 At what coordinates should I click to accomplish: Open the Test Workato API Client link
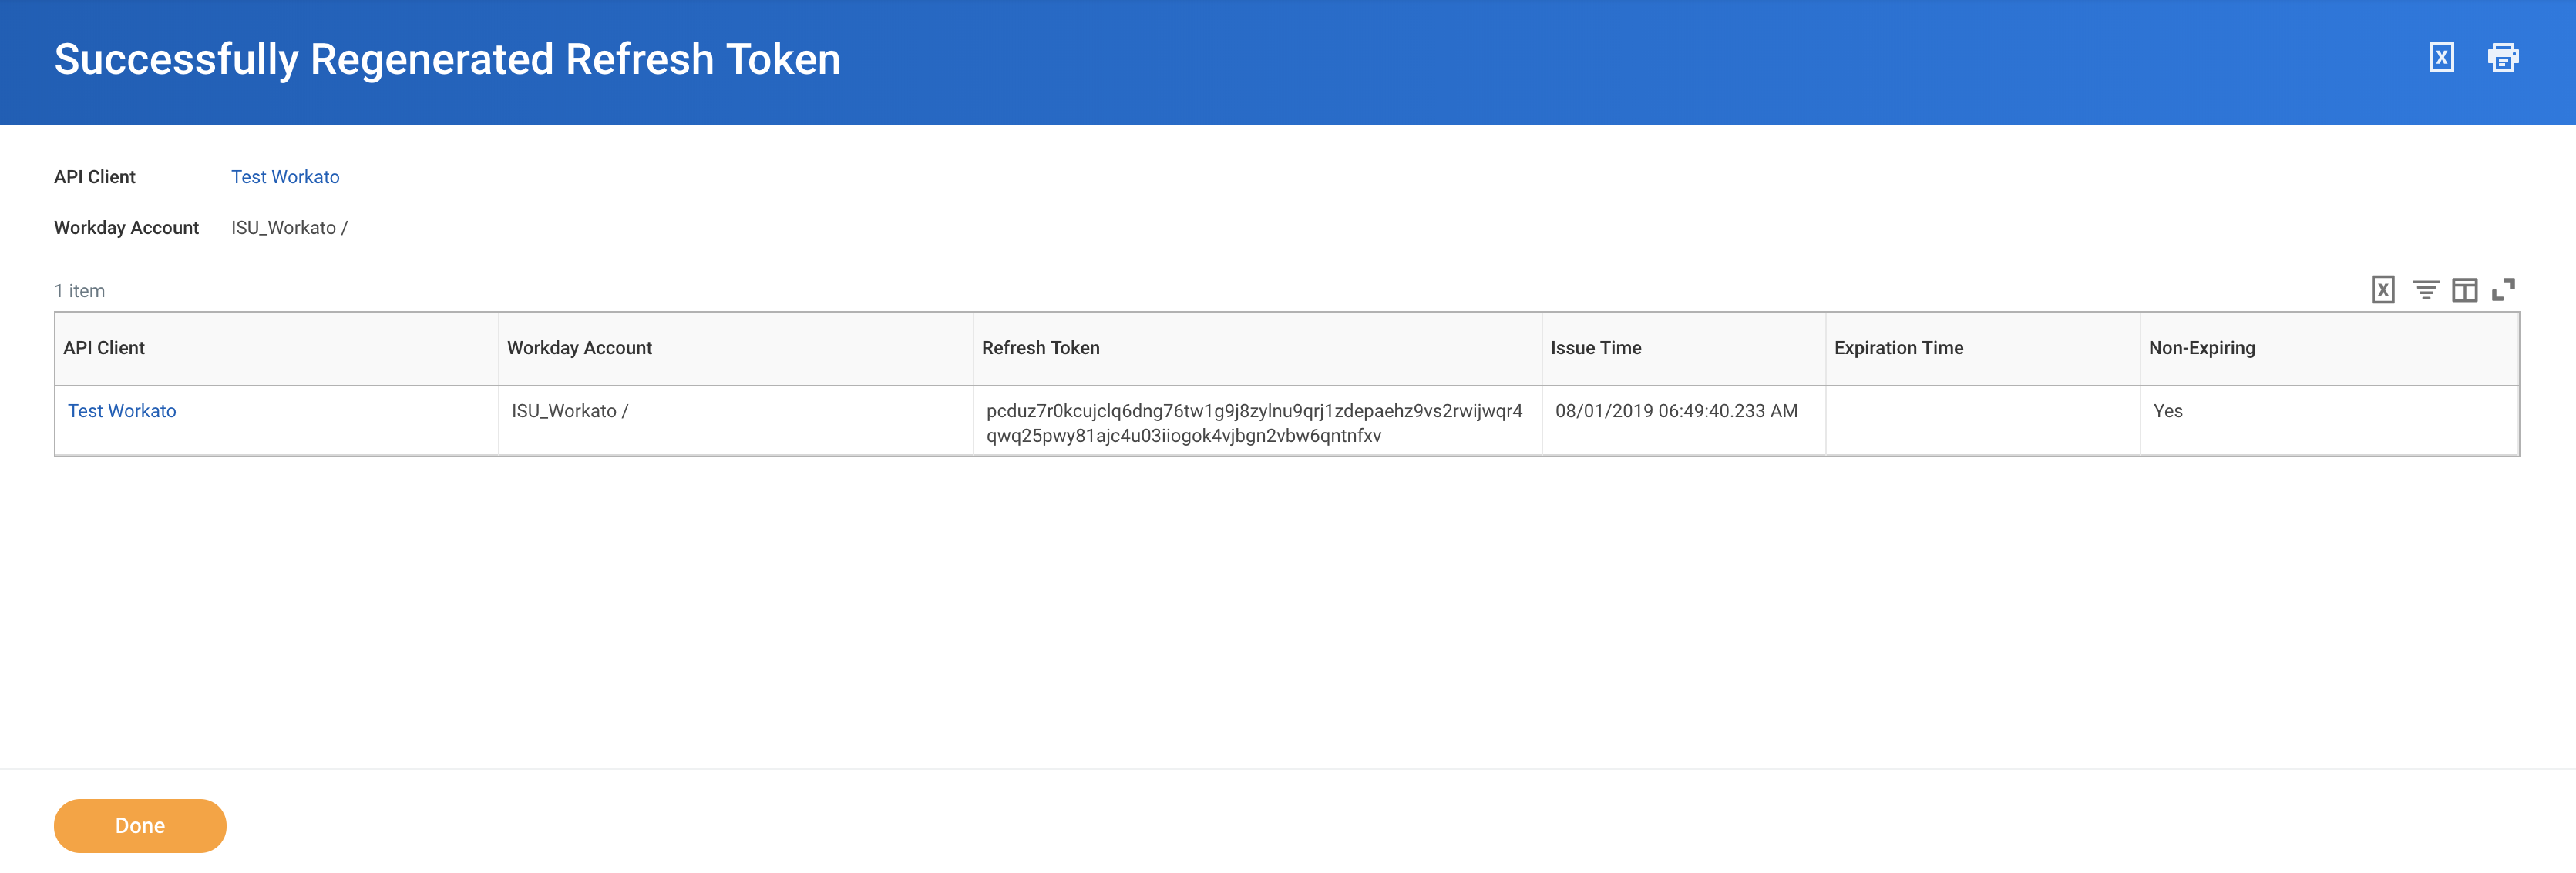(x=284, y=177)
